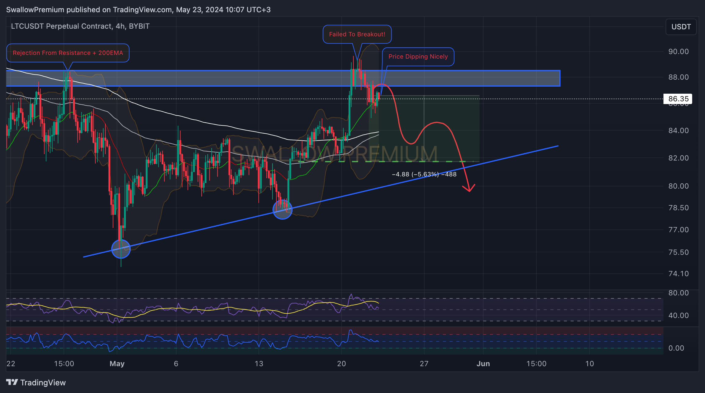This screenshot has width=705, height=393.
Task: Click the LTCUSDT Perpetual Contract symbol title
Action: point(80,26)
